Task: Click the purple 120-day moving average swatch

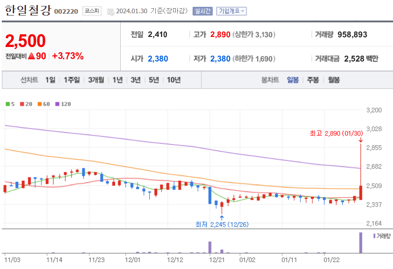Action: point(57,104)
